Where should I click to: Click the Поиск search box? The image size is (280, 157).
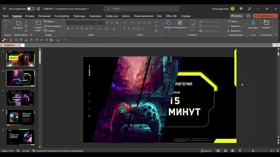point(141,9)
